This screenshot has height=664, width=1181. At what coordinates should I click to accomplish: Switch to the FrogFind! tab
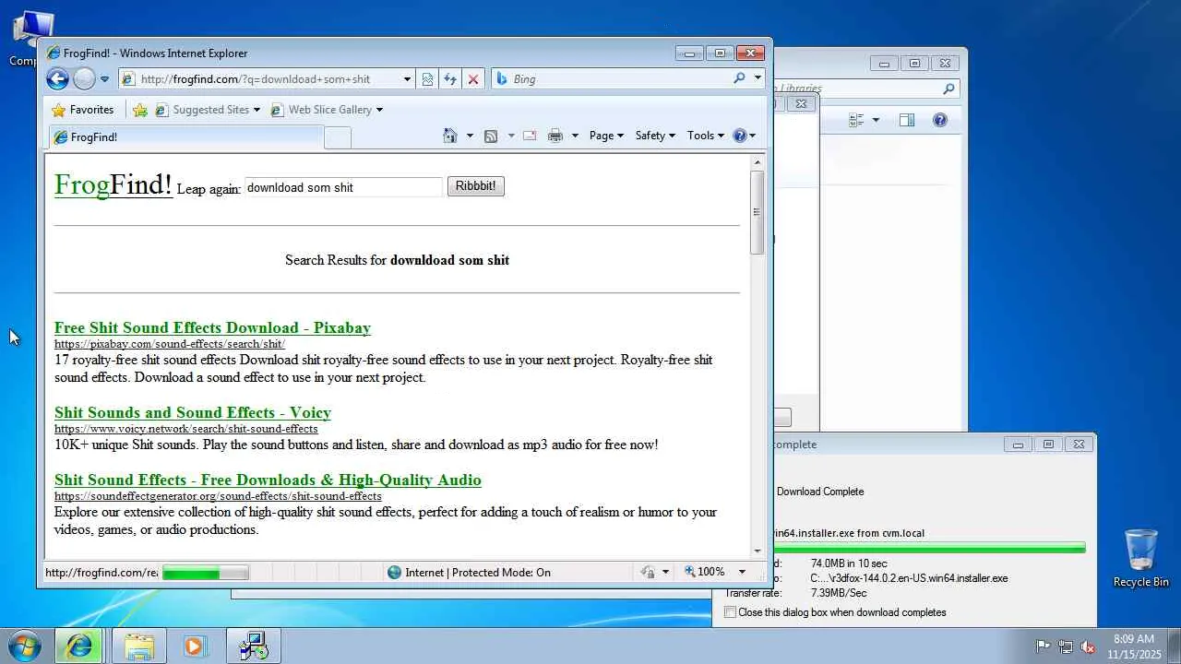(185, 137)
